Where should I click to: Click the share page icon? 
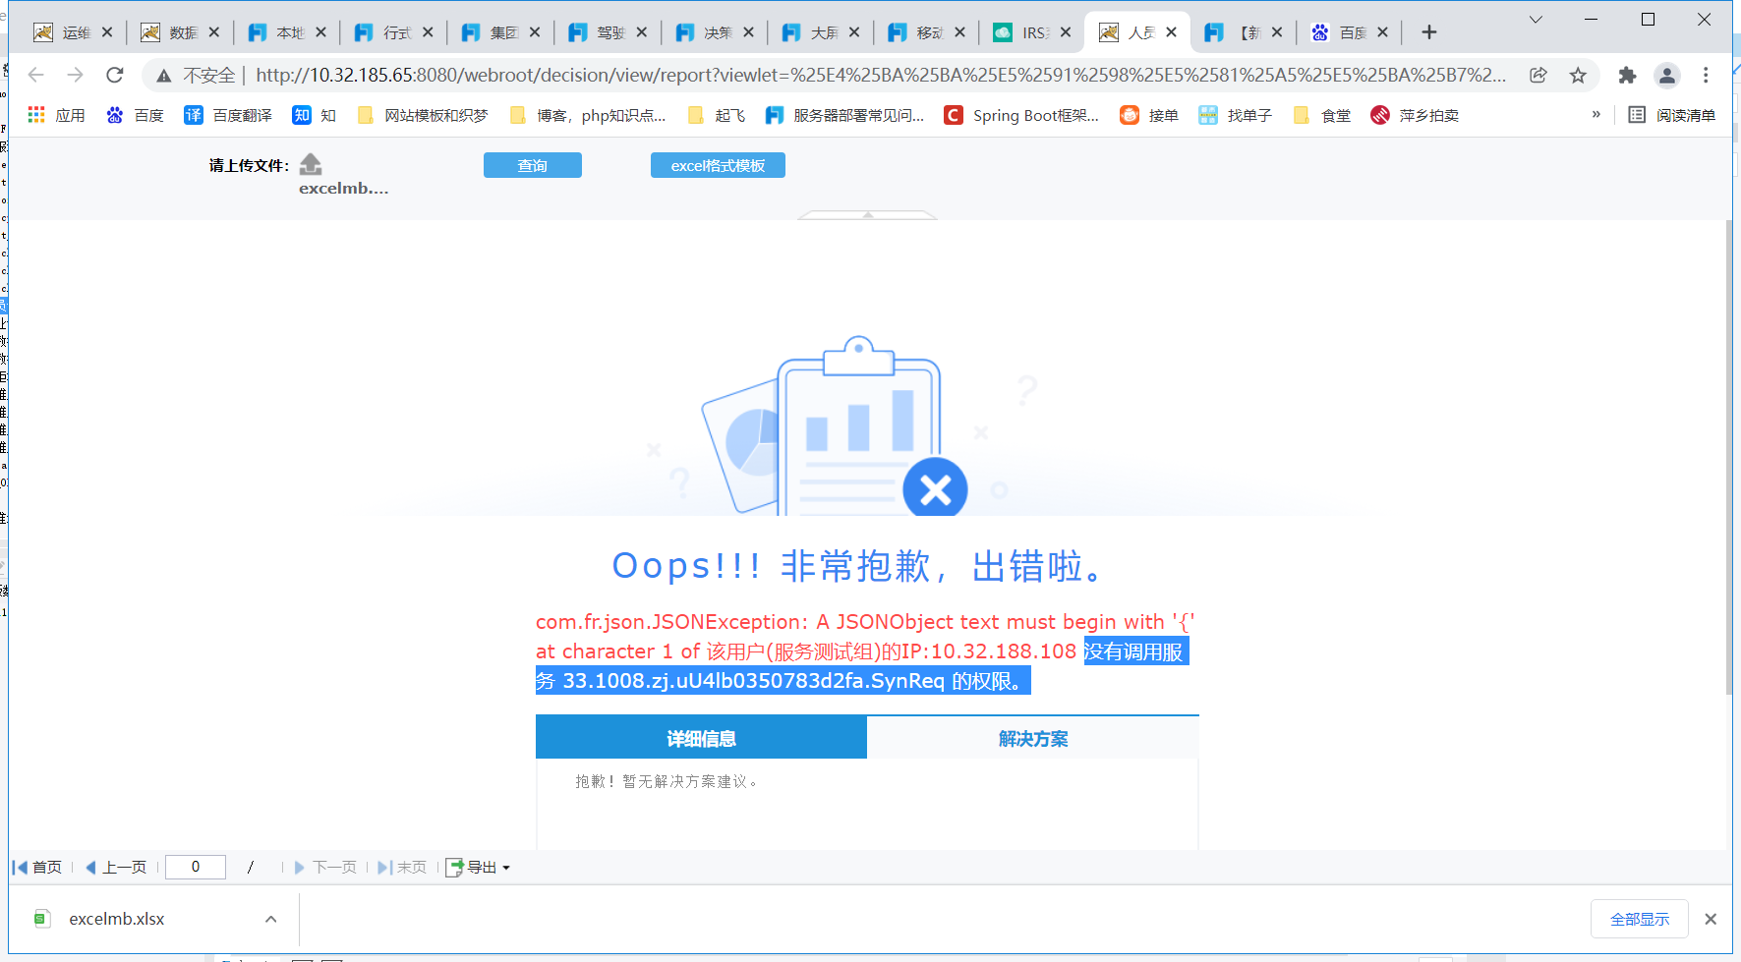tap(1538, 76)
